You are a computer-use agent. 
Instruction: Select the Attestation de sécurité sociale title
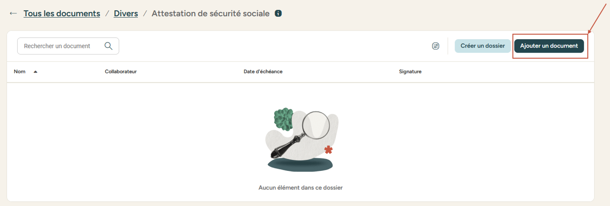point(210,13)
